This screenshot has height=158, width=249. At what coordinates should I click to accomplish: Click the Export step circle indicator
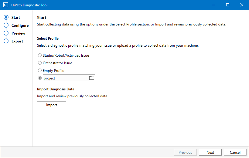click(6, 41)
